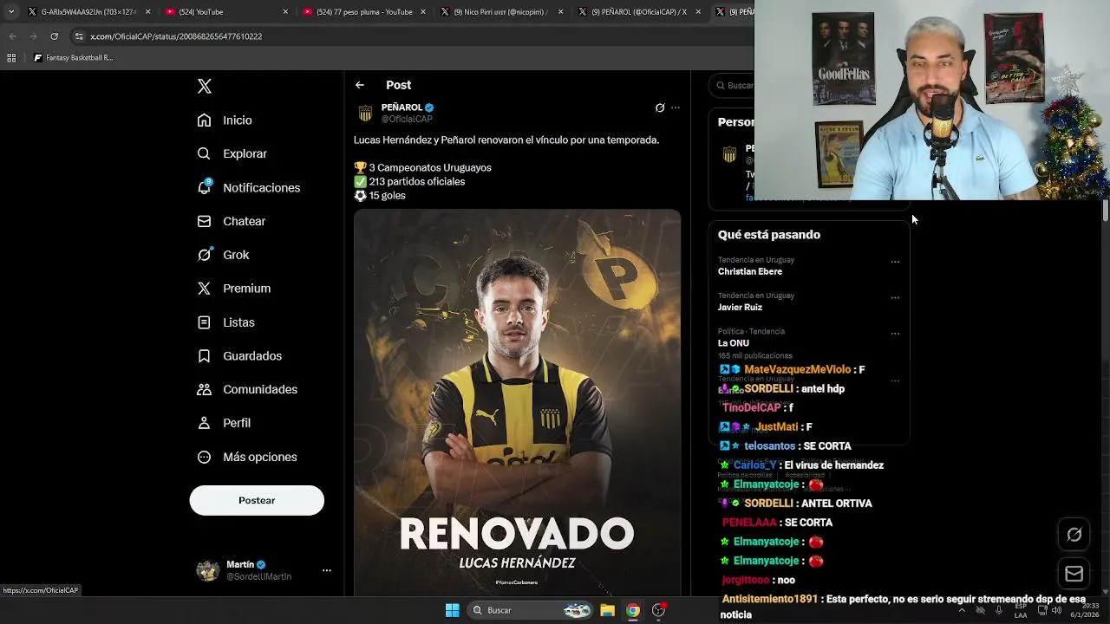Reload the page

[54, 36]
